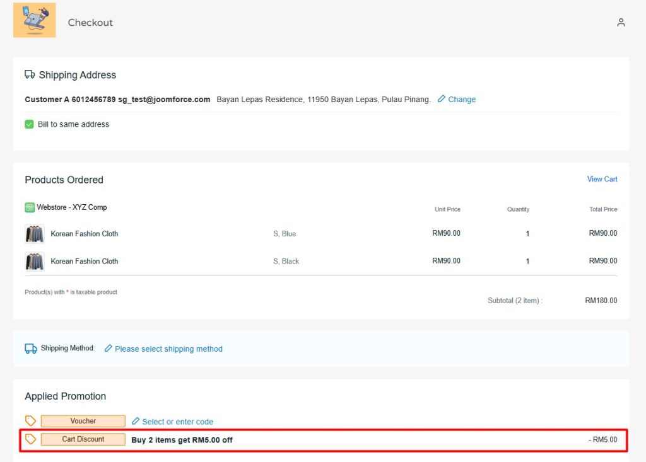Click Select or enter code for voucher
The height and width of the screenshot is (462, 646).
pos(177,422)
